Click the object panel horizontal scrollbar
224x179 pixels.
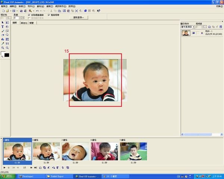click(x=202, y=135)
